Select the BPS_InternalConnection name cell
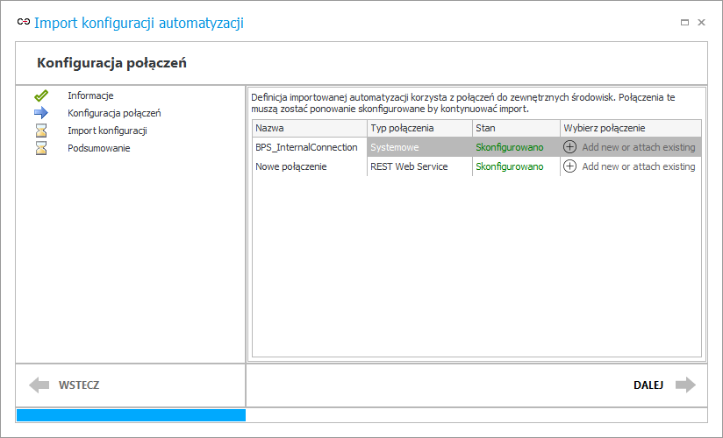723x438 pixels. (310, 147)
